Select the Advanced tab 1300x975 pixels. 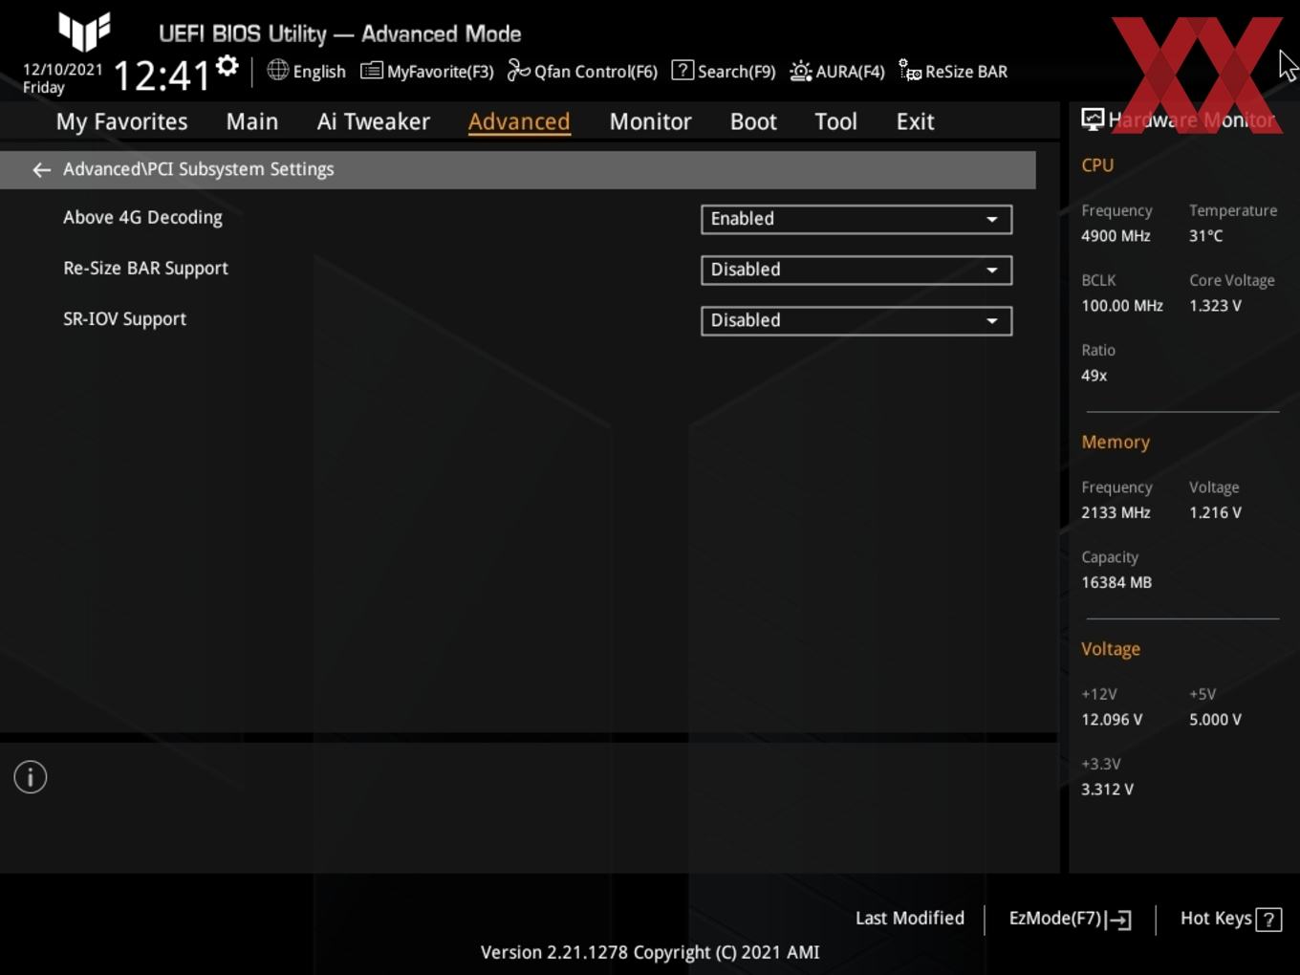click(x=519, y=121)
